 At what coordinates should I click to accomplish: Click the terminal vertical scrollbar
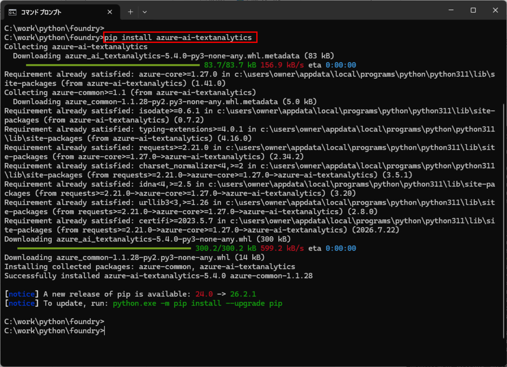[504, 221]
